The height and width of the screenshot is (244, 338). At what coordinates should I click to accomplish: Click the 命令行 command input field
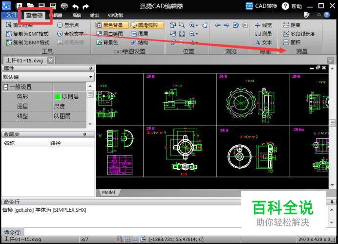pos(132,232)
